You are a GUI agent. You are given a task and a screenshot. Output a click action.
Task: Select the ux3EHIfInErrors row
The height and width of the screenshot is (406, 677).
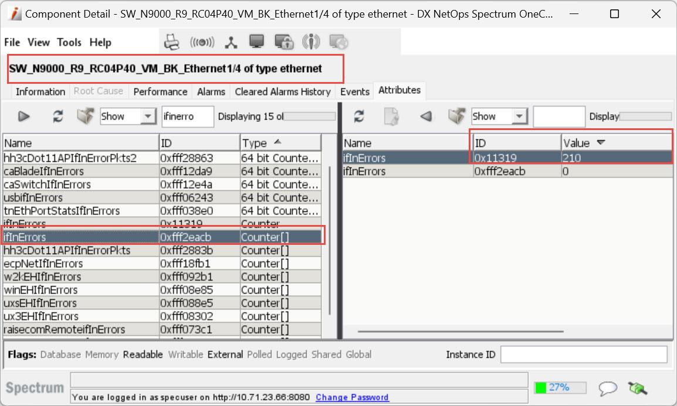point(162,316)
